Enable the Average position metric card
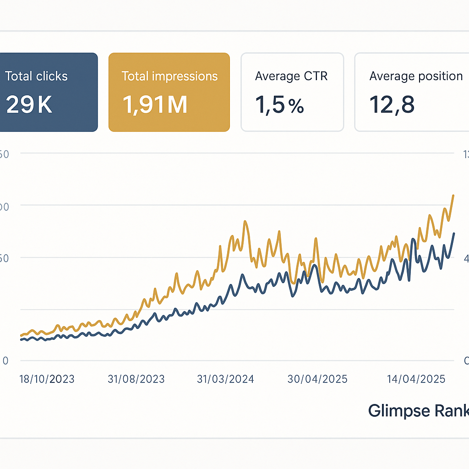This screenshot has height=469, width=469. [x=411, y=92]
